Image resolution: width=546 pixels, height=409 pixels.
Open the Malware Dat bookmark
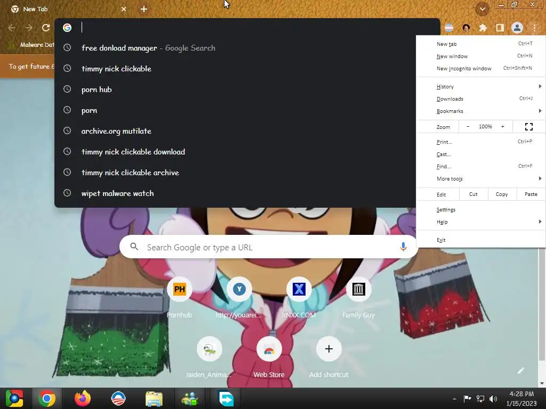click(x=32, y=45)
